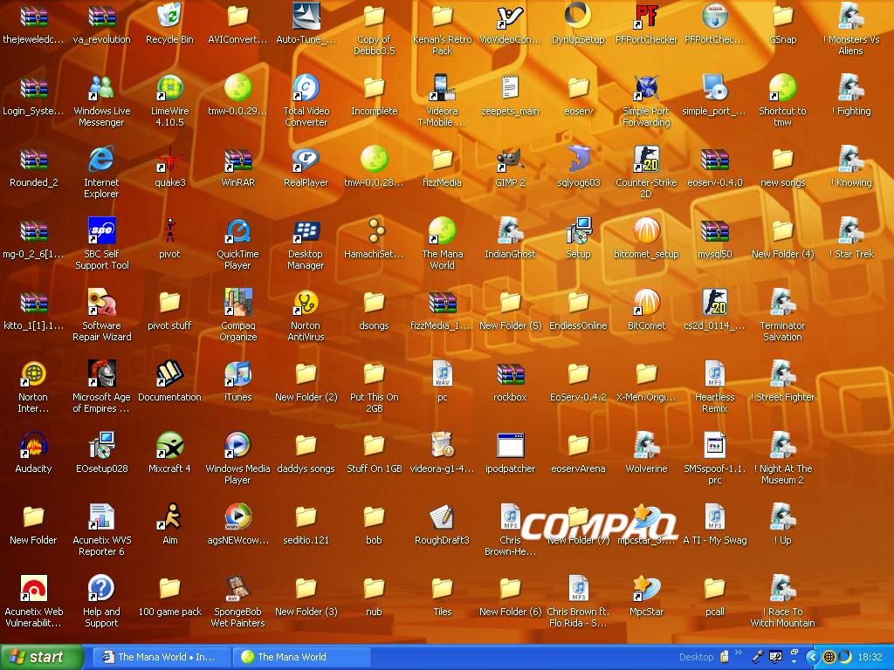894x670 pixels.
Task: Select the RealPlayer icon
Action: (x=306, y=159)
